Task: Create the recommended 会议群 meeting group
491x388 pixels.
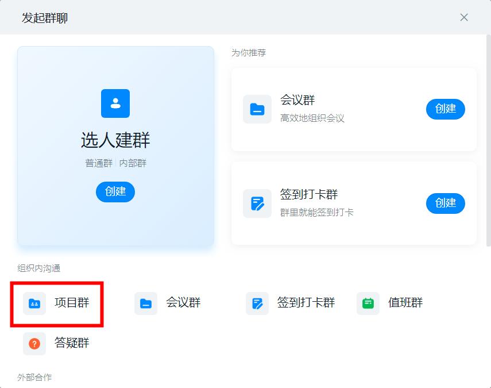Action: pos(445,109)
